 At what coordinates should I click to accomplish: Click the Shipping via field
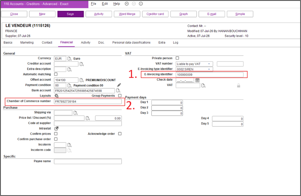(63, 113)
